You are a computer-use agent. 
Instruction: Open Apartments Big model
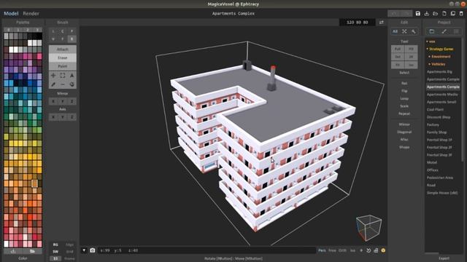439,71
